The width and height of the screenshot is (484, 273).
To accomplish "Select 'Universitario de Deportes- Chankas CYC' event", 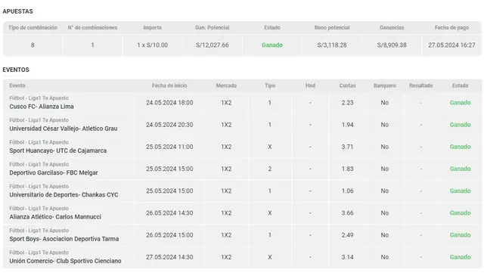I will tap(64, 195).
